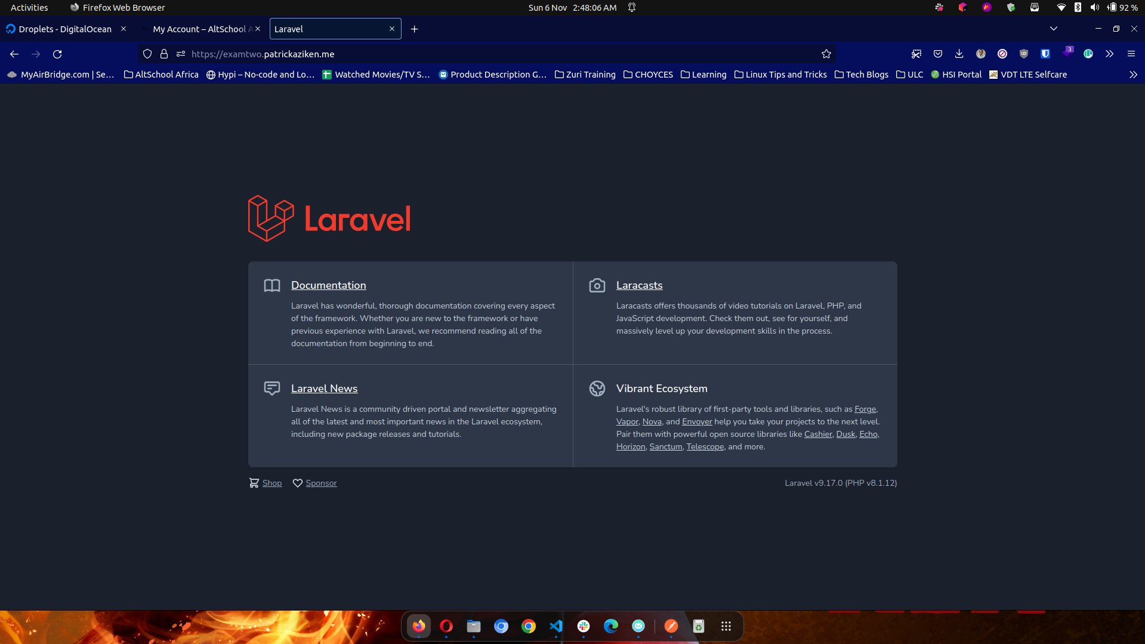Open Activities in the top-left corner
This screenshot has height=644, width=1145.
pyautogui.click(x=29, y=7)
